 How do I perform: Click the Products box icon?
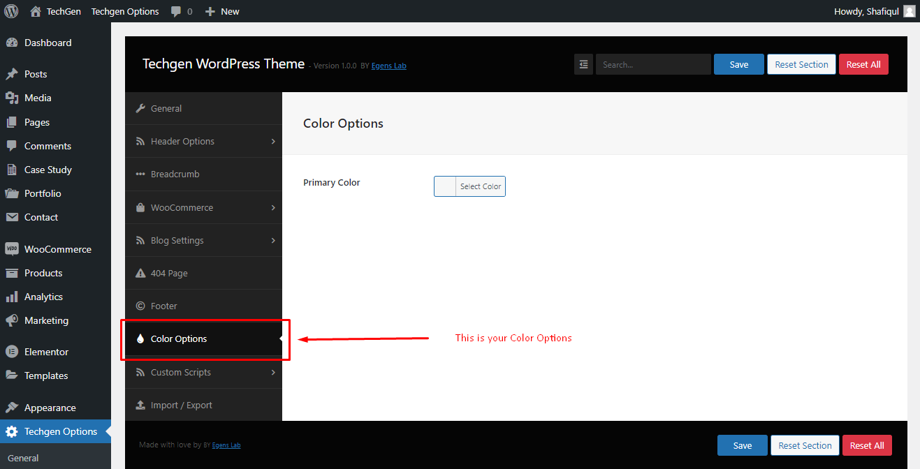12,273
